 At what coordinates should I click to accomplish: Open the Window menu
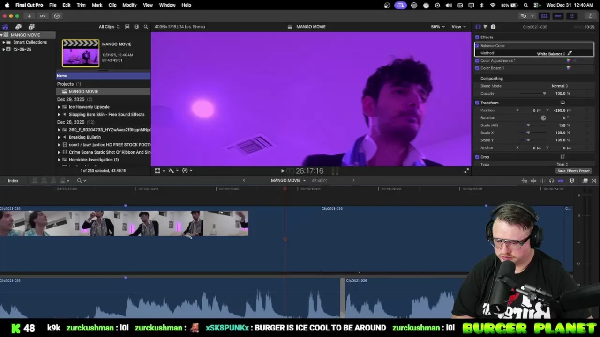point(167,5)
